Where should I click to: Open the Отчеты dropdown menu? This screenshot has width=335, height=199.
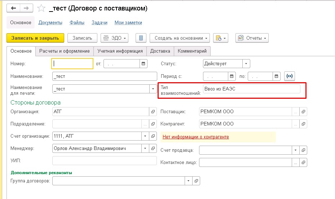[252, 38]
